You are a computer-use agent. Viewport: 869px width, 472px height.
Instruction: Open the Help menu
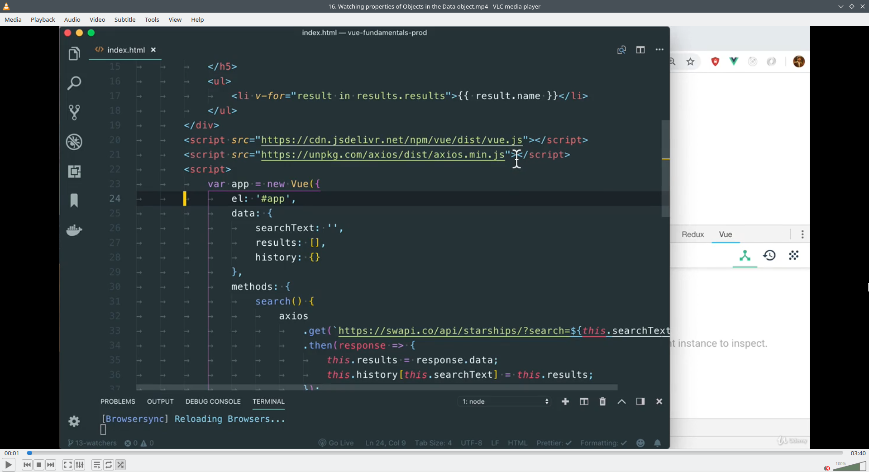coord(197,19)
